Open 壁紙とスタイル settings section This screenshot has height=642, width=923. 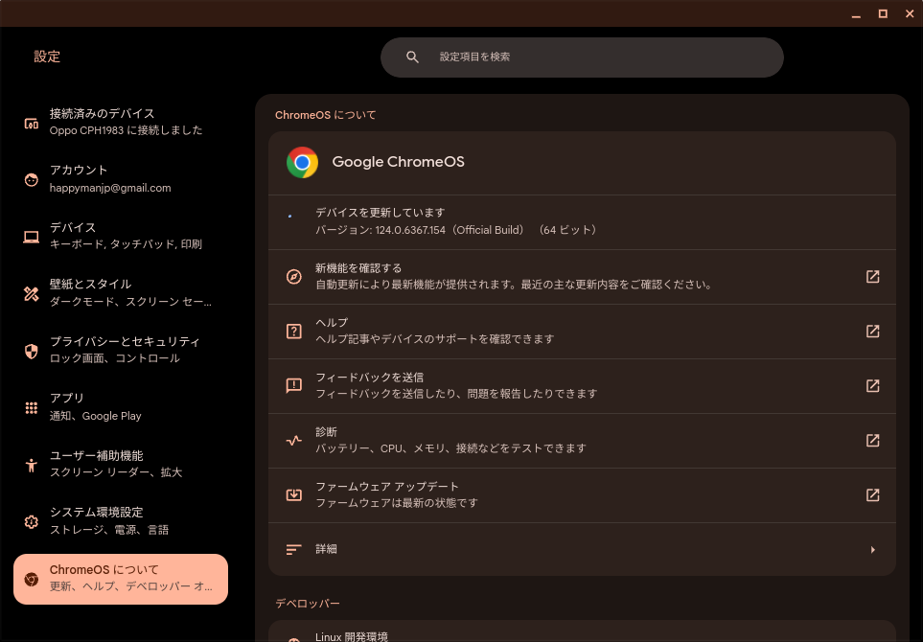(121, 293)
